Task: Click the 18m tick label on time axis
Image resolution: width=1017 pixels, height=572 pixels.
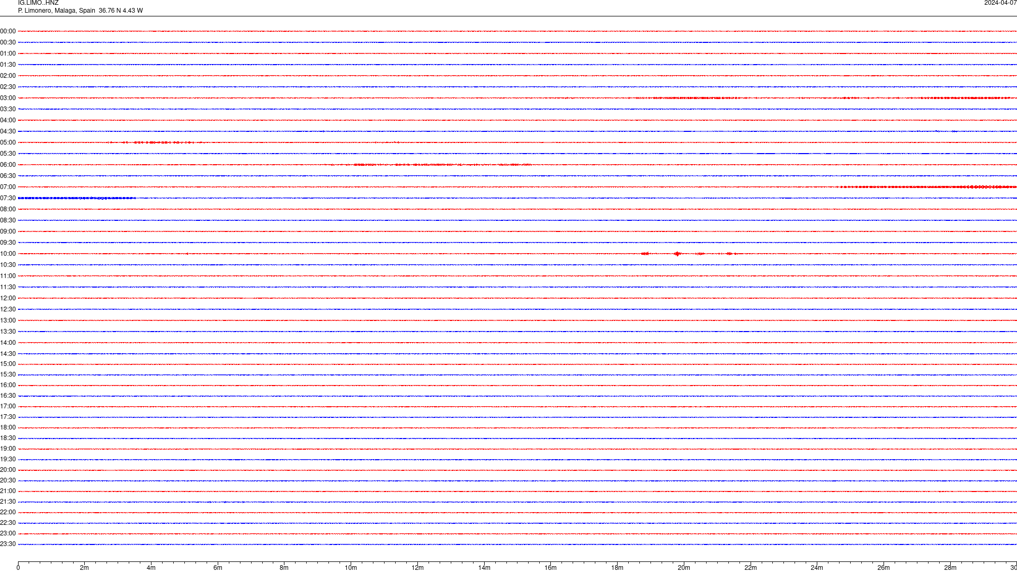Action: click(617, 568)
